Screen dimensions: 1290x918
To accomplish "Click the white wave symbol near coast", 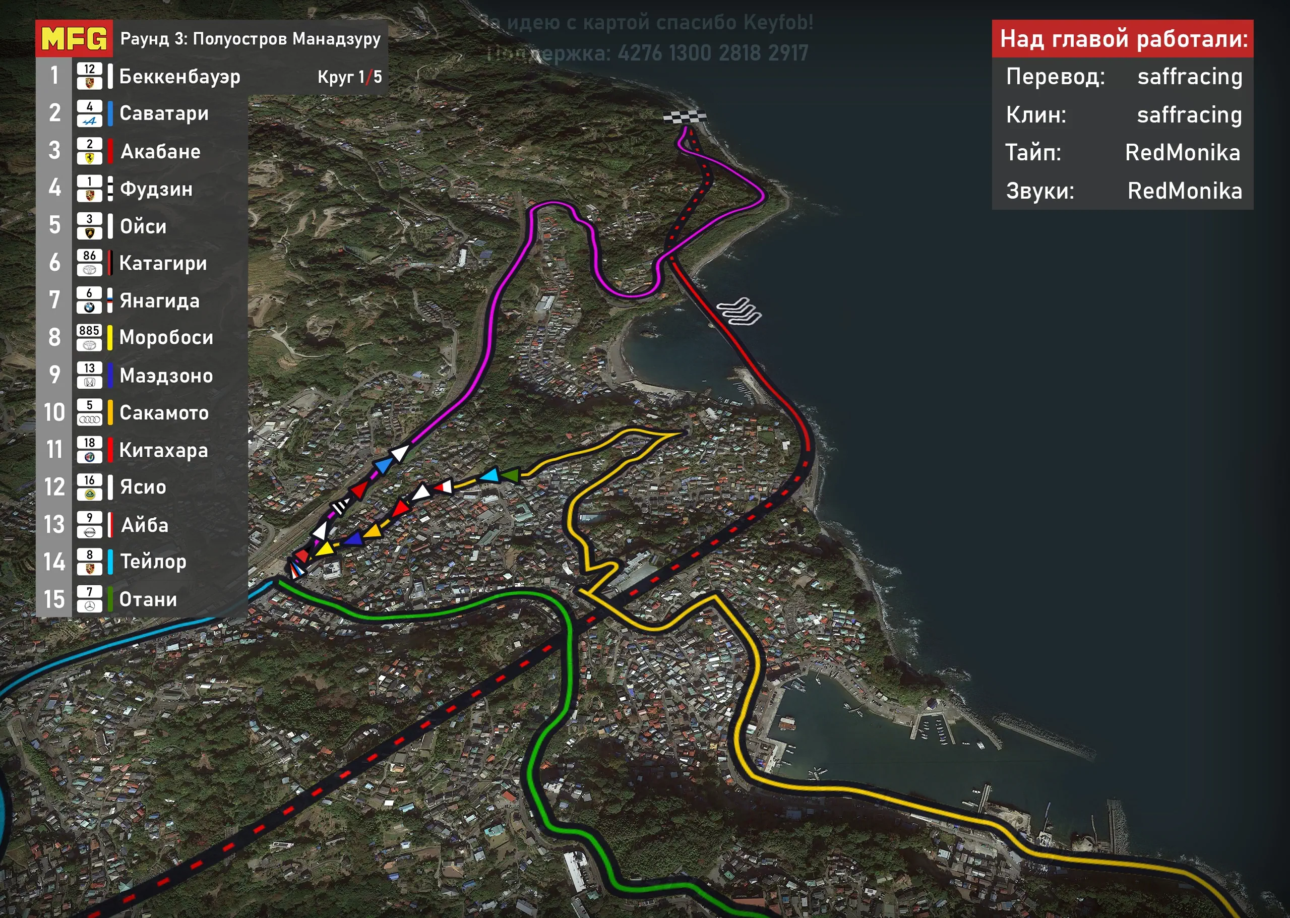I will [740, 312].
